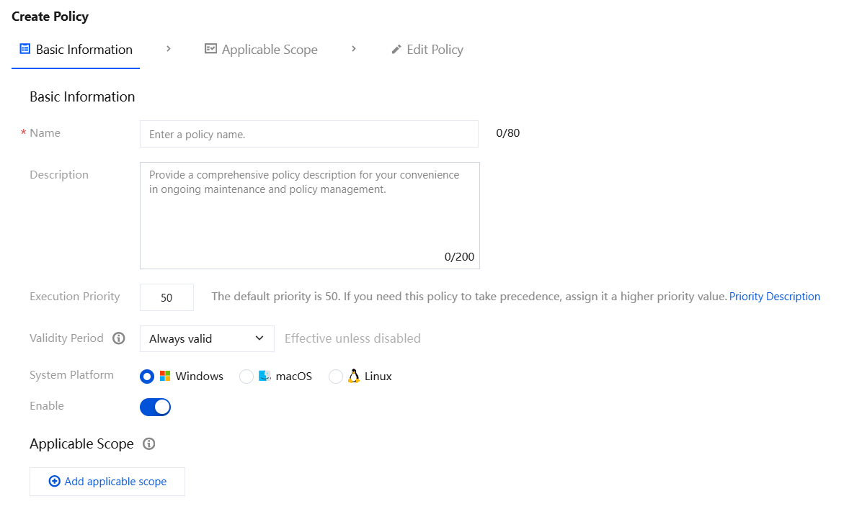This screenshot has width=844, height=509.
Task: Select the Linux platform radio button
Action: coord(335,377)
